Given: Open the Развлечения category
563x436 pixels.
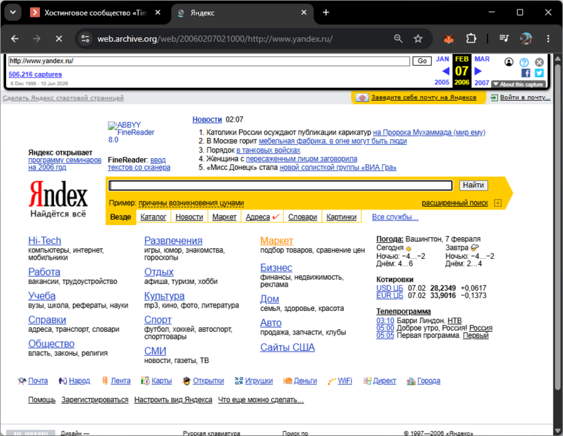Looking at the screenshot, I should point(173,241).
